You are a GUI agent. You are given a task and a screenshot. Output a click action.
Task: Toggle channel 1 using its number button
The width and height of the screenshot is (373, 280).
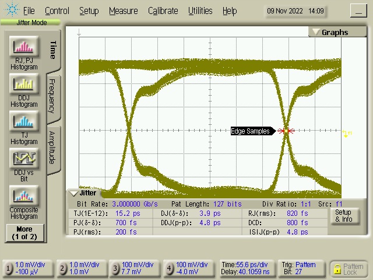9,269
